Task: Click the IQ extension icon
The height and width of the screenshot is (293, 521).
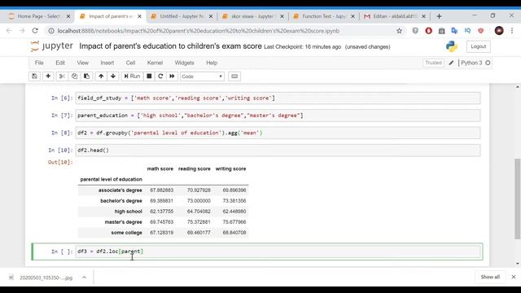Action: point(467,31)
